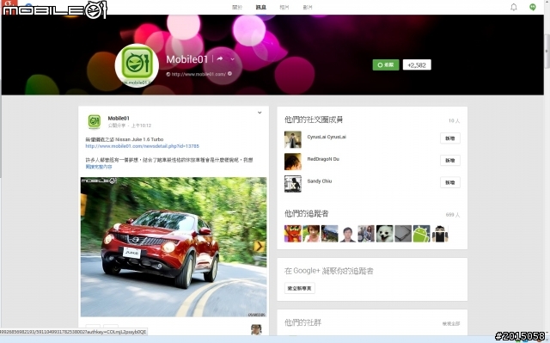Switch to the 訊息 (Posts) tab
This screenshot has height=343, width=550.
coord(260,7)
